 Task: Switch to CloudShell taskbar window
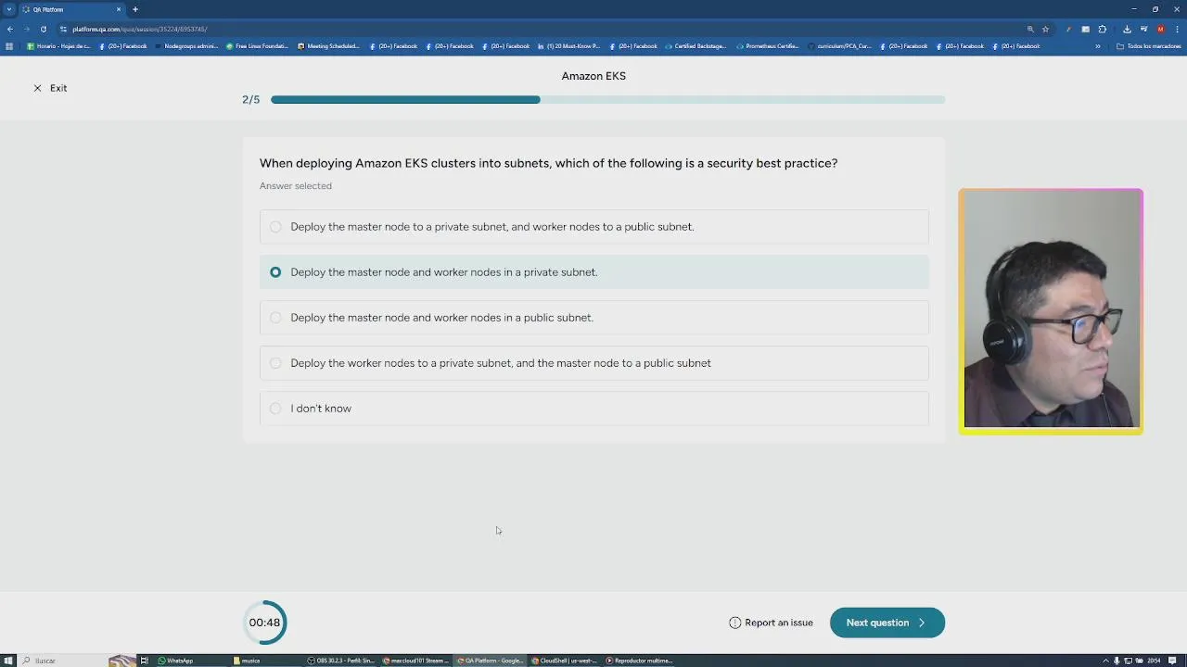click(x=565, y=661)
